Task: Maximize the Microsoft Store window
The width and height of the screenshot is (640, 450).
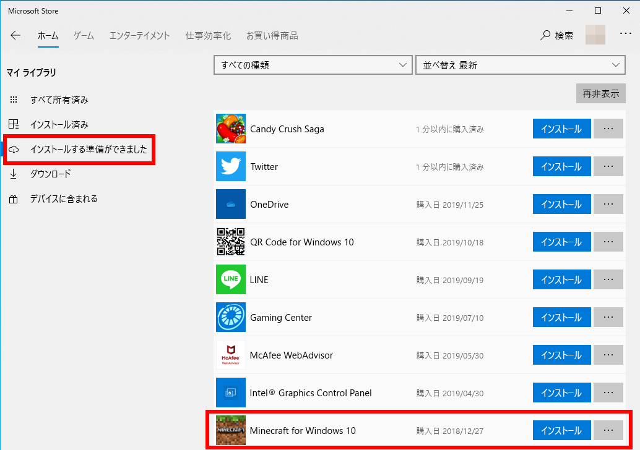Action: 597,11
